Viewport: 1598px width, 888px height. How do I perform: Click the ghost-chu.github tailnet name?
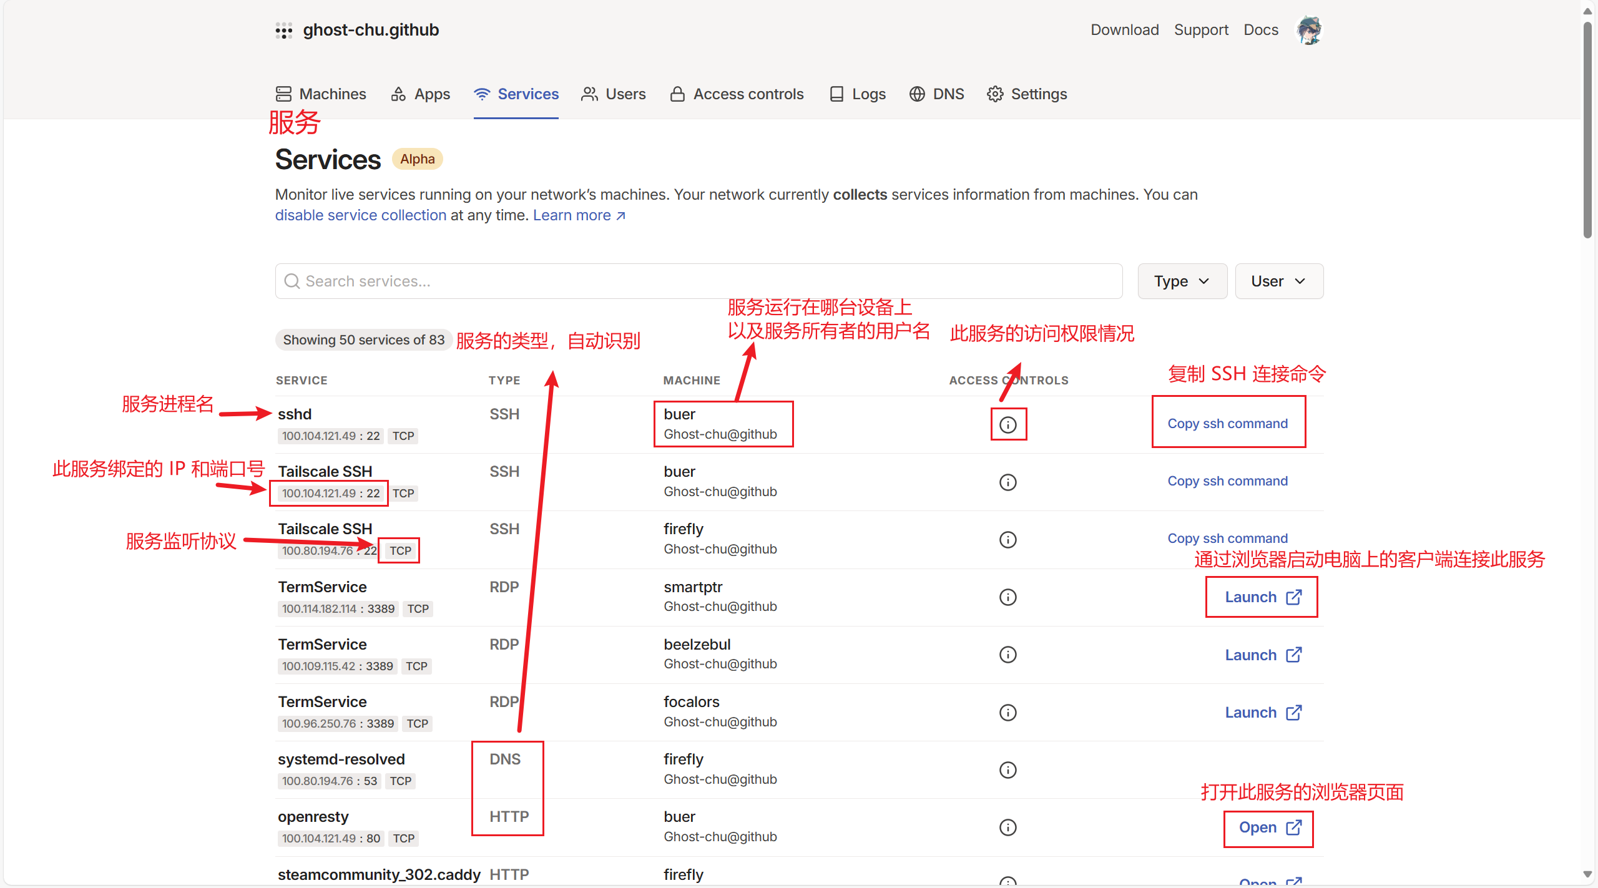(x=371, y=30)
